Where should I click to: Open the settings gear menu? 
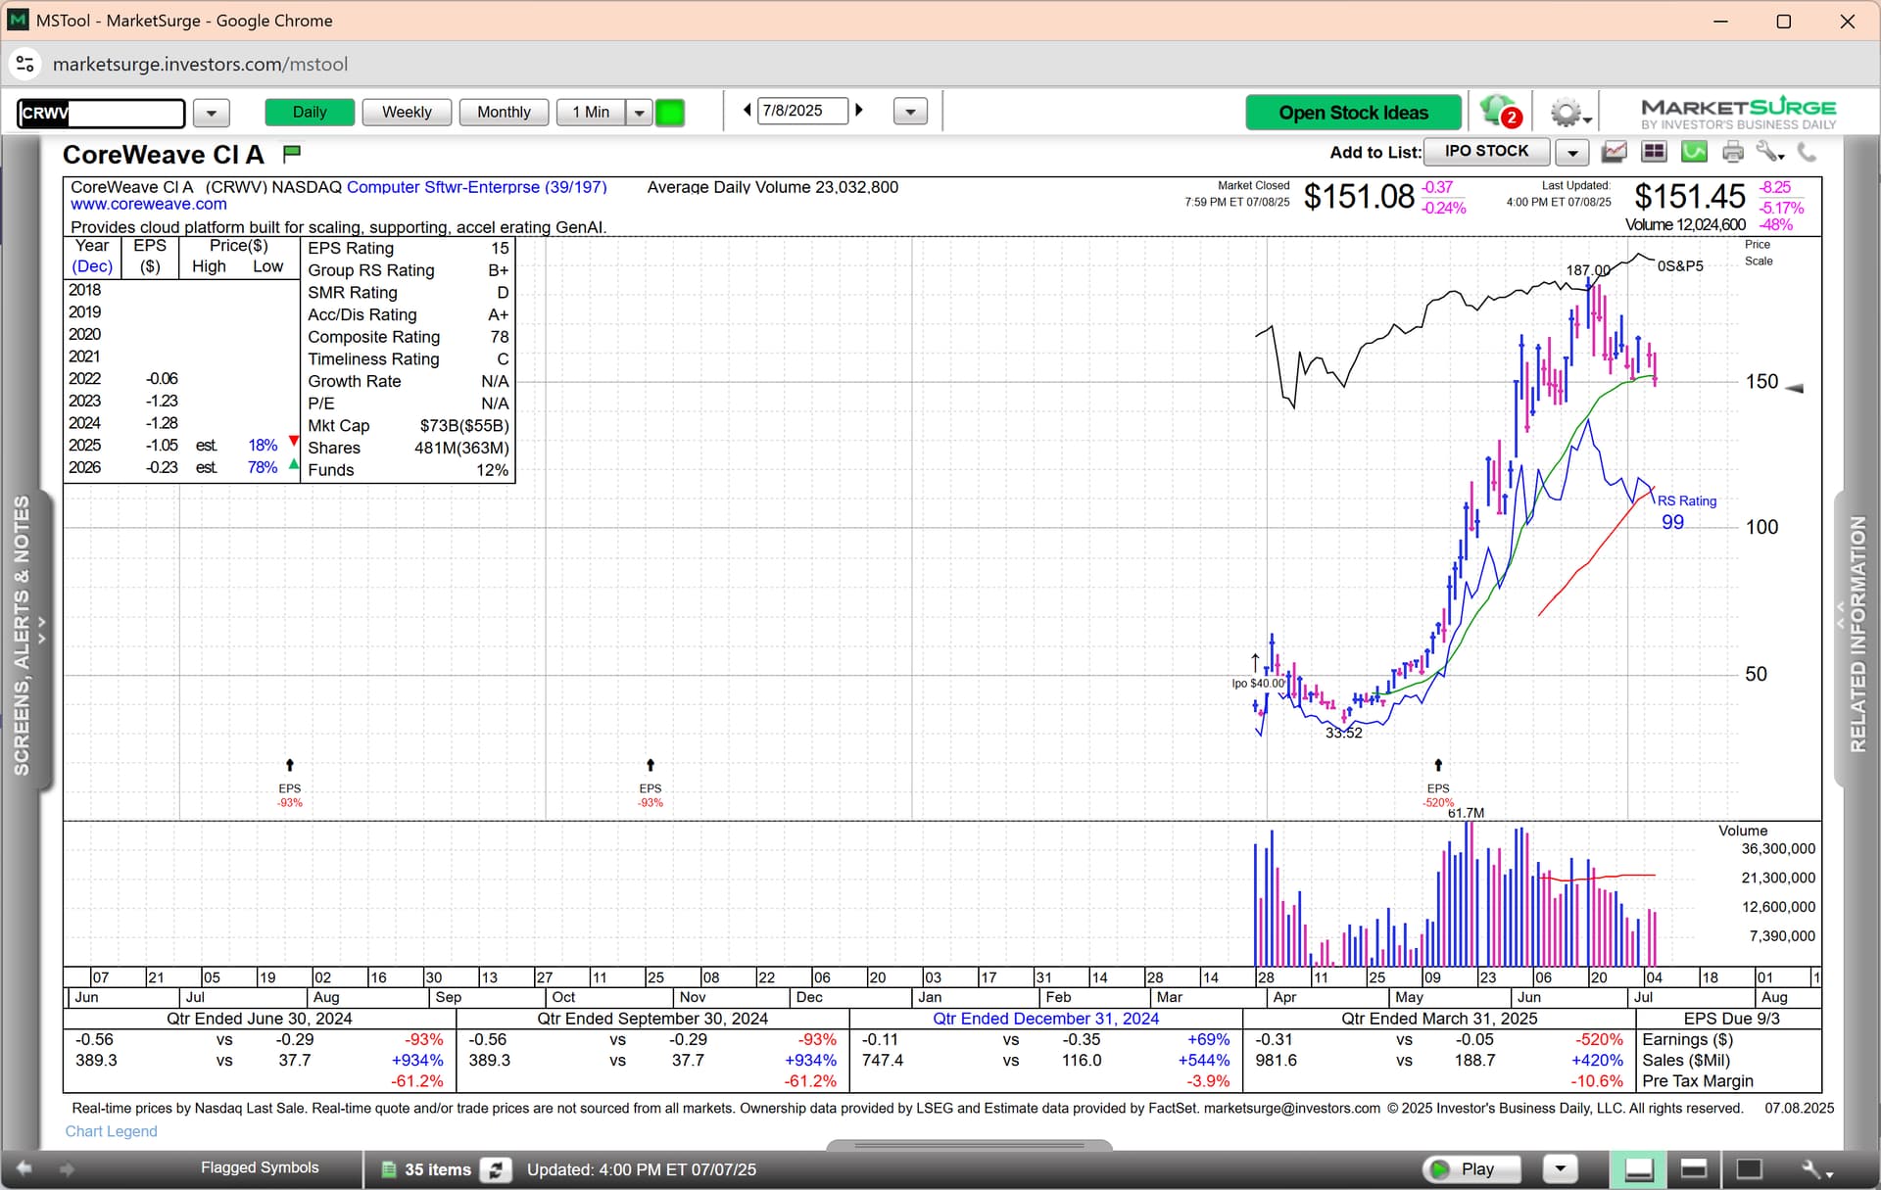[1569, 114]
